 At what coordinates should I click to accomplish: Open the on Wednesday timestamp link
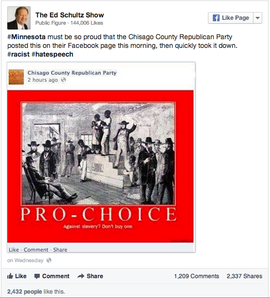coord(25,260)
